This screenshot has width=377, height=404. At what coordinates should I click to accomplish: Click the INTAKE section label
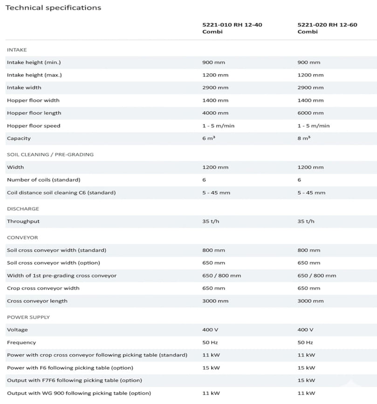[17, 50]
